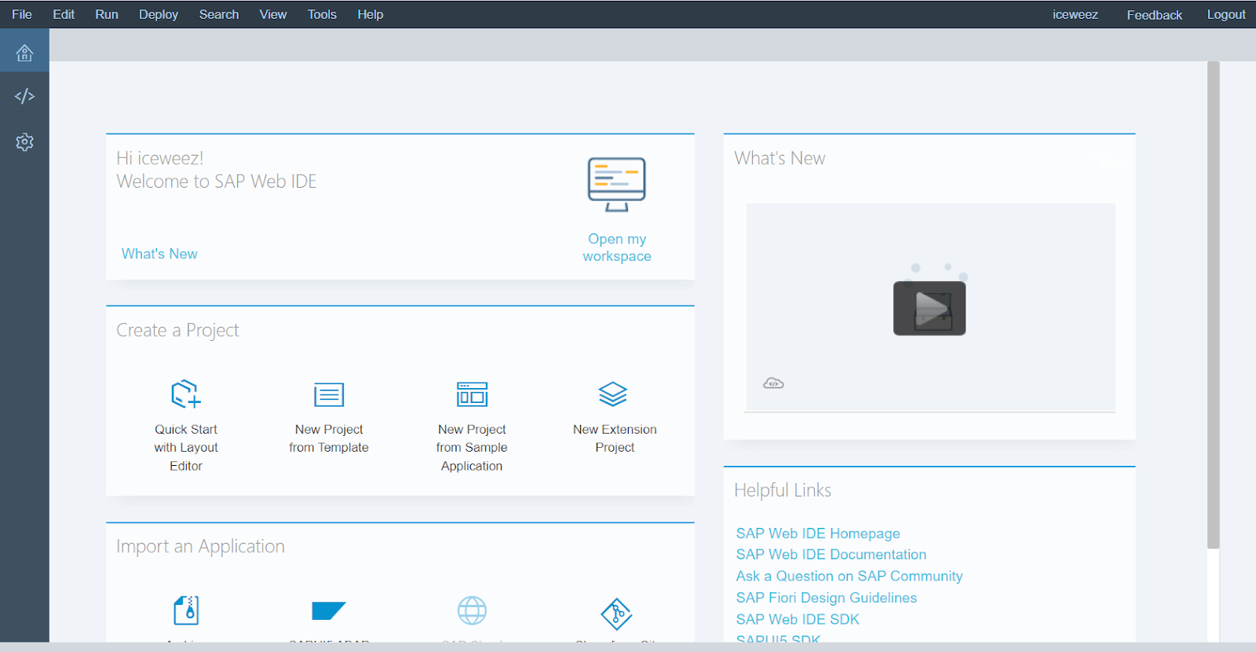Open the Edit menu

click(64, 14)
